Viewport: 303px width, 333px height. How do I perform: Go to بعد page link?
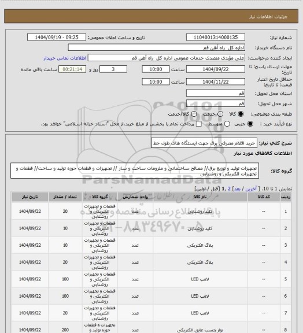click(237, 189)
